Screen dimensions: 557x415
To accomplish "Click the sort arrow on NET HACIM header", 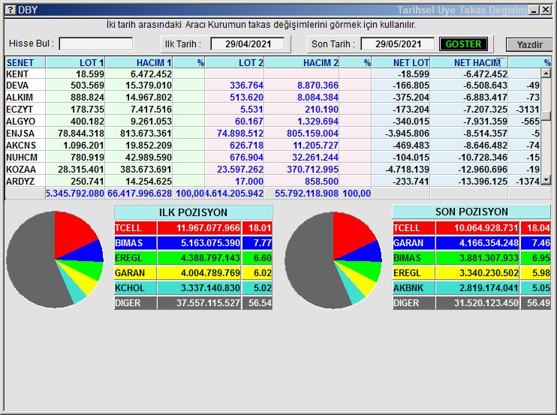I will pyautogui.click(x=502, y=62).
